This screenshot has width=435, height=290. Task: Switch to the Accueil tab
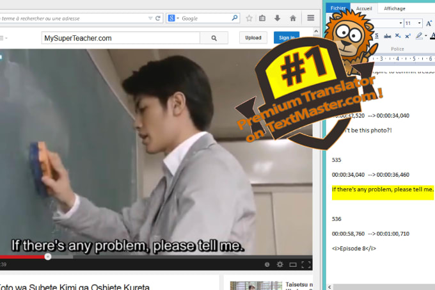point(364,8)
